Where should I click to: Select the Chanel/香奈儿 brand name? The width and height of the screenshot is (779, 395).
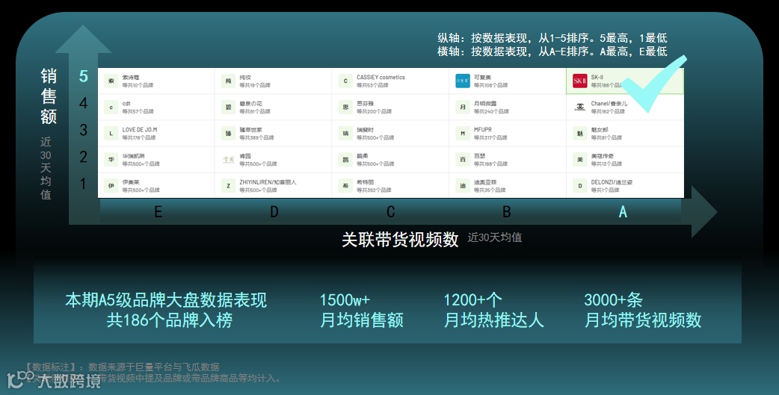coord(609,104)
